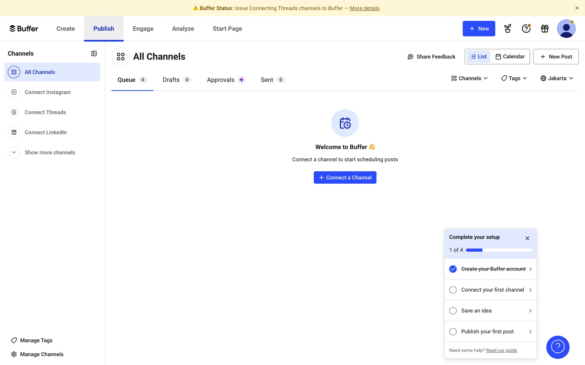Click the sprout plant icon in header
Viewport: 585px width, 365px height.
point(508,29)
